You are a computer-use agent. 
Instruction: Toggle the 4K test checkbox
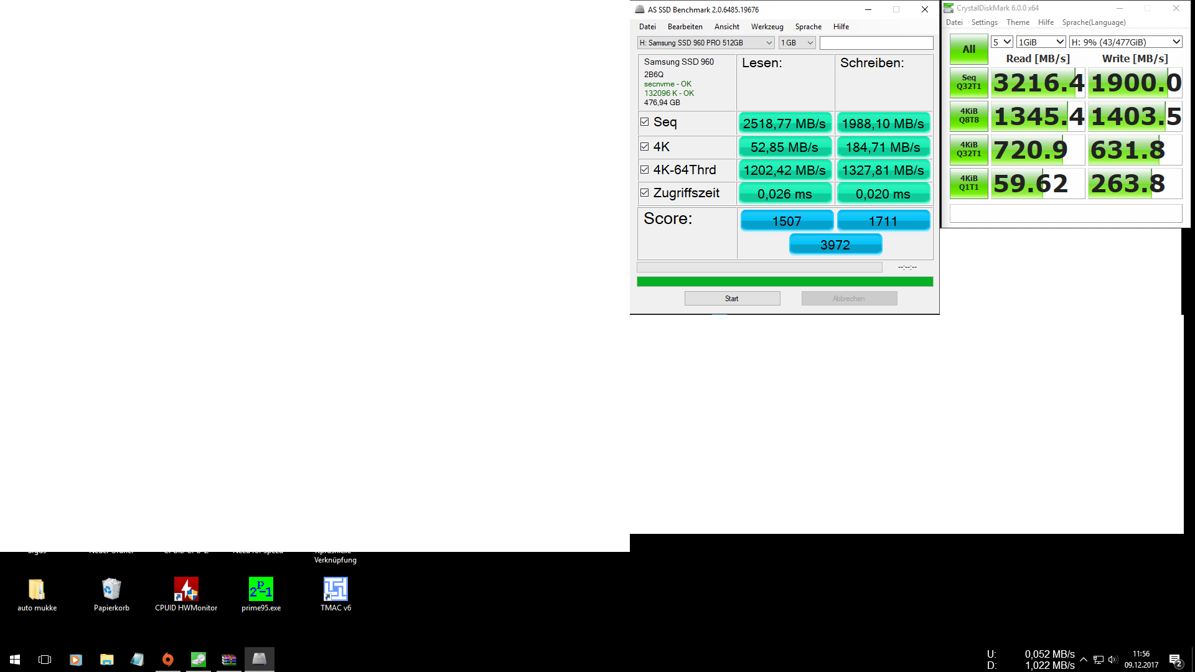(645, 147)
